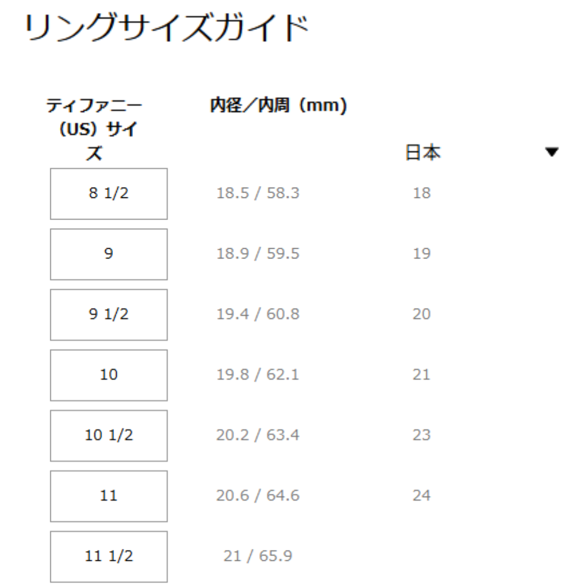584x584 pixels.
Task: Choose the size 9 ring box
Action: coord(109,254)
